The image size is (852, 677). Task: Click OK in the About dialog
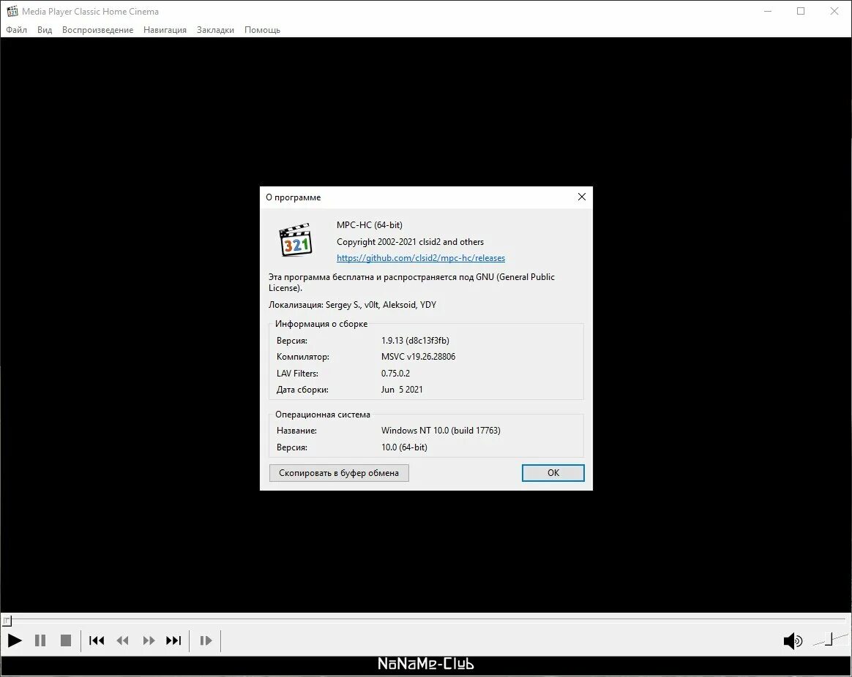click(x=553, y=473)
